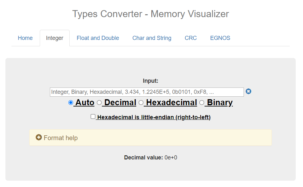Click the "Input:" label above the text box

coord(150,81)
